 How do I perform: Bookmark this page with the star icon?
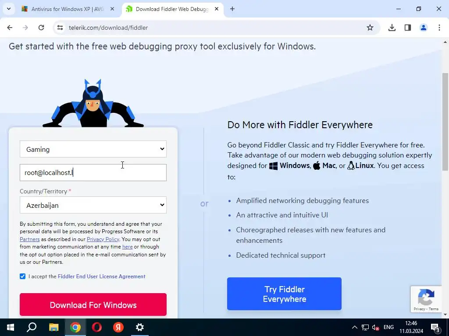[370, 28]
